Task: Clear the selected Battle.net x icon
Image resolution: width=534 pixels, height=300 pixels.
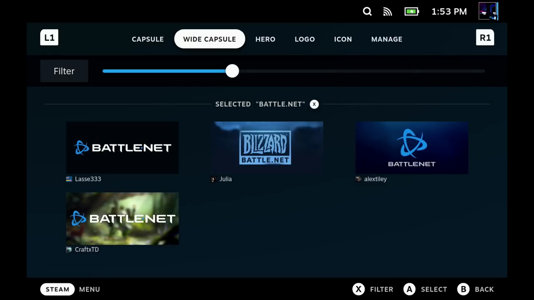Action: [x=314, y=104]
